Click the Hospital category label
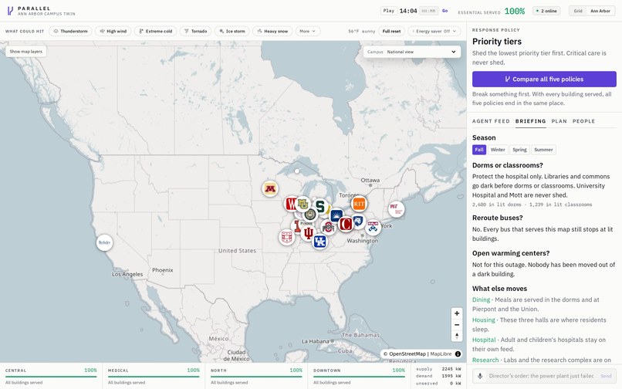622x389 pixels. click(484, 340)
